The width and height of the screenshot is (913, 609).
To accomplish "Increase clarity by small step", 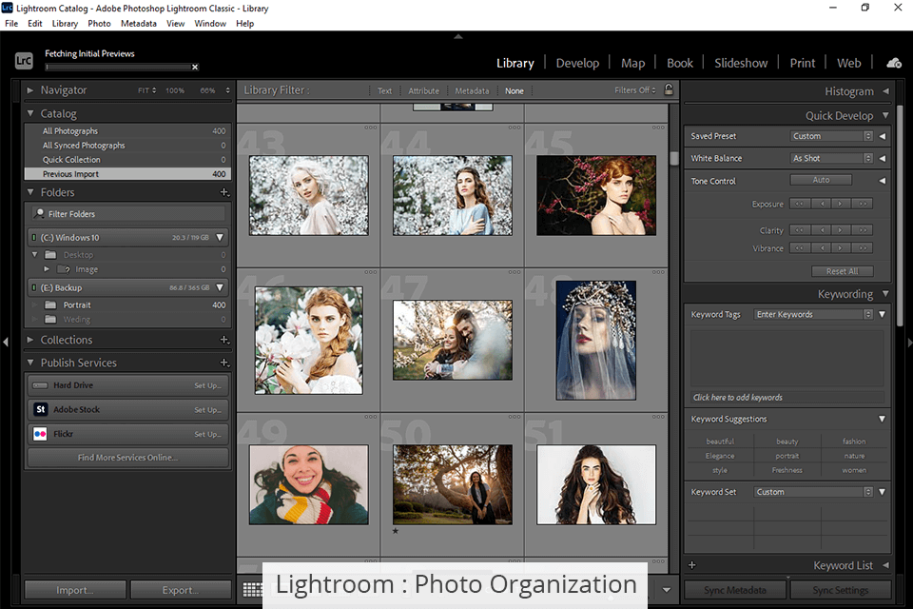I will (841, 230).
